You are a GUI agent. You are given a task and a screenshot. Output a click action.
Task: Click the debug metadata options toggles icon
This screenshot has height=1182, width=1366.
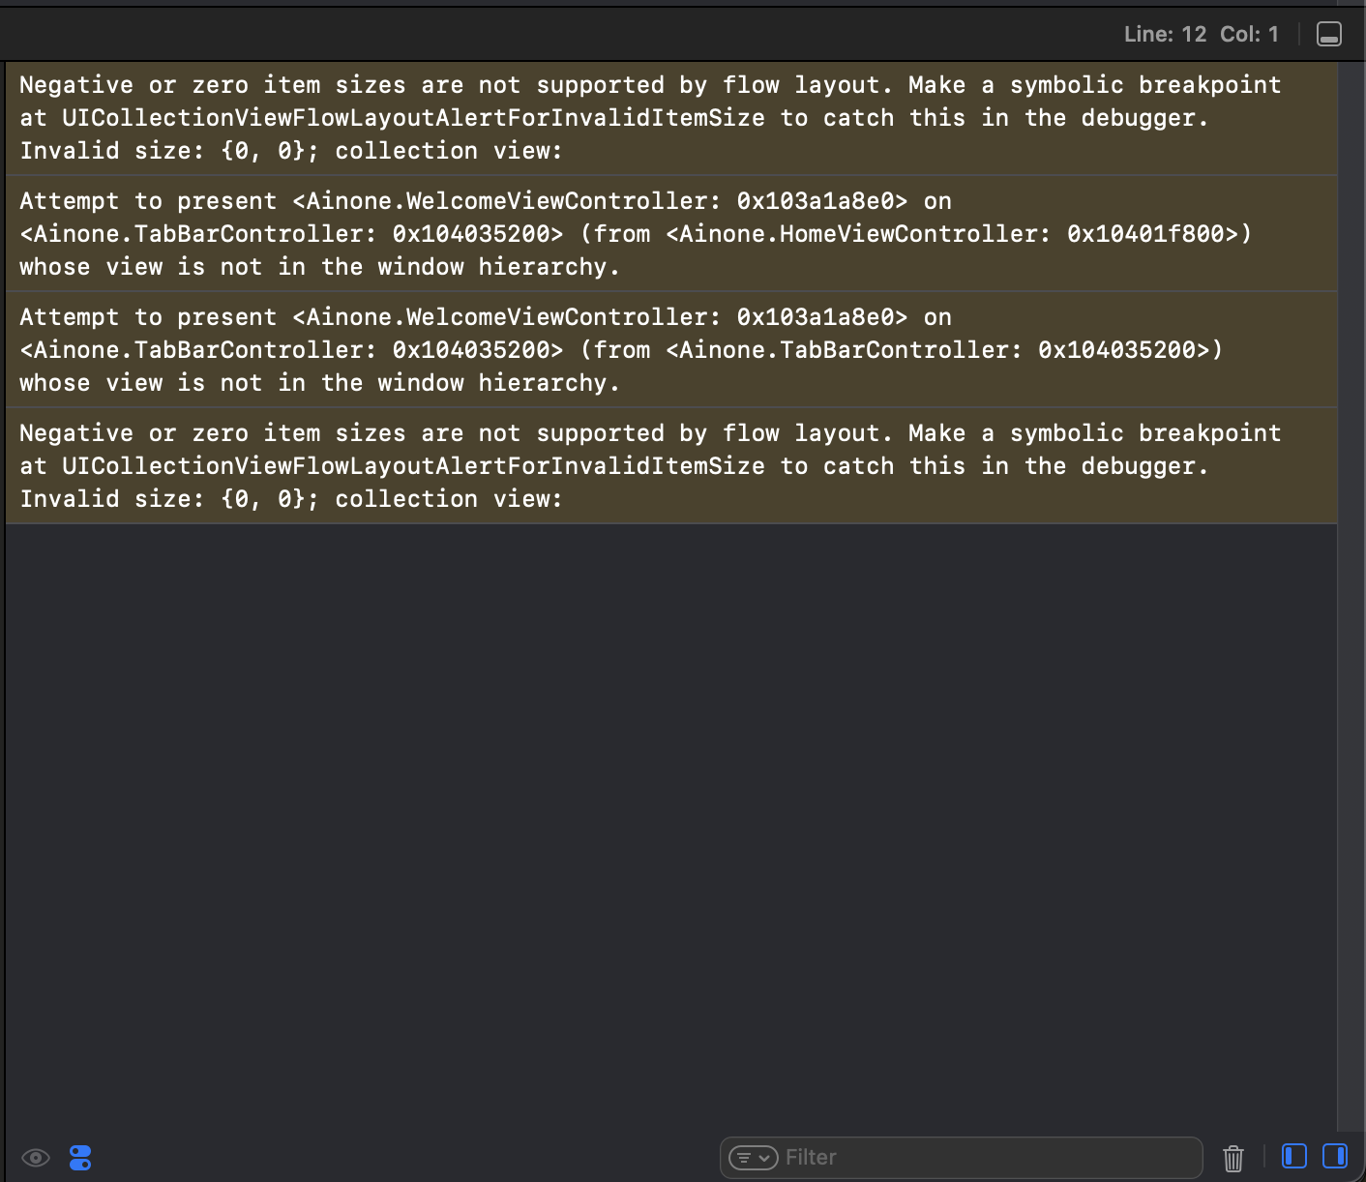coord(80,1157)
